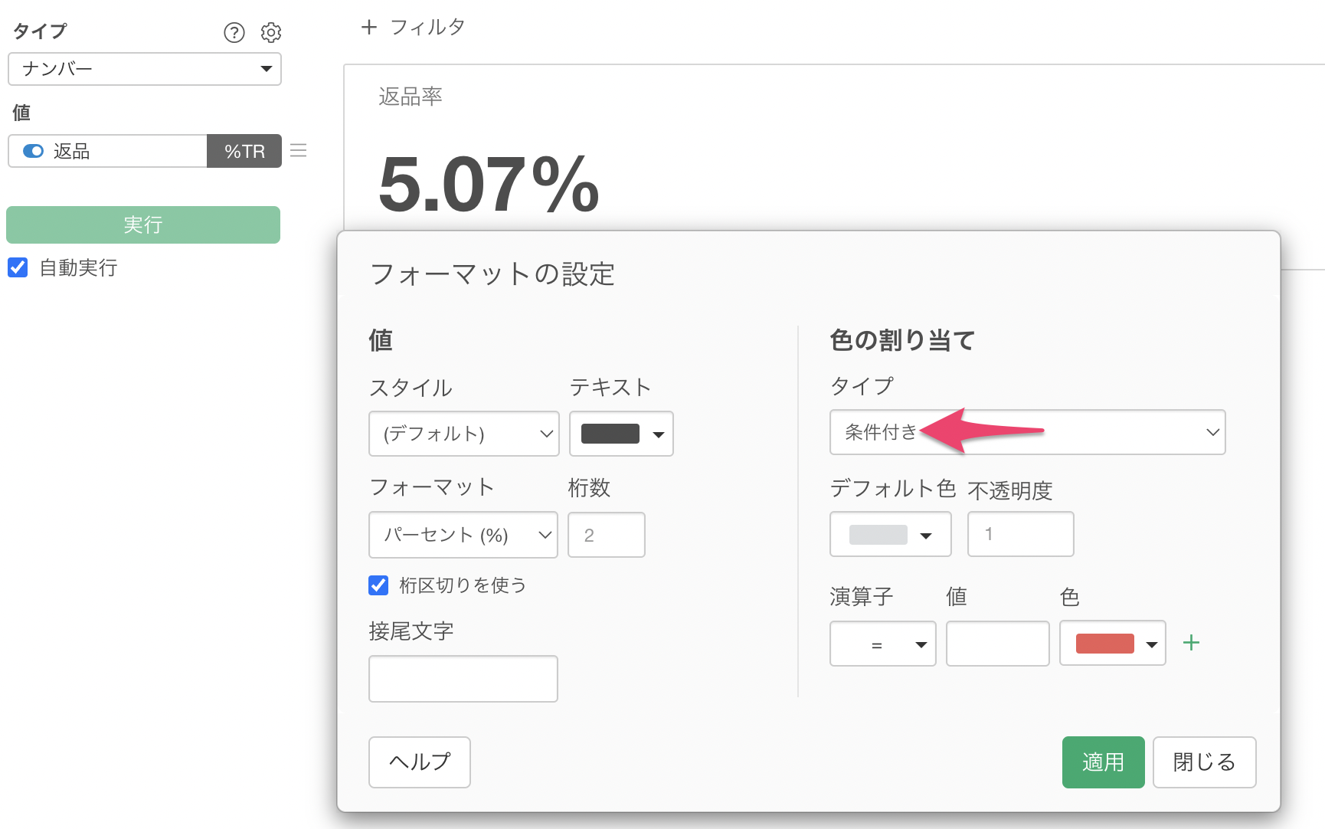Image resolution: width=1325 pixels, height=829 pixels.
Task: Open the chart settings gear icon
Action: click(271, 32)
